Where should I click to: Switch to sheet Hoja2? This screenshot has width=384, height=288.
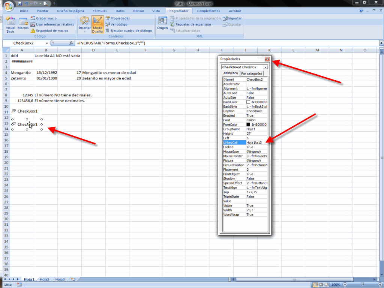45,279
